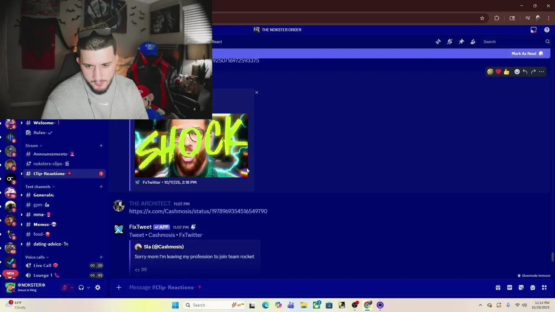Screen dimensions: 555x312
Task: Reply to the hovered message
Action: pos(525,71)
